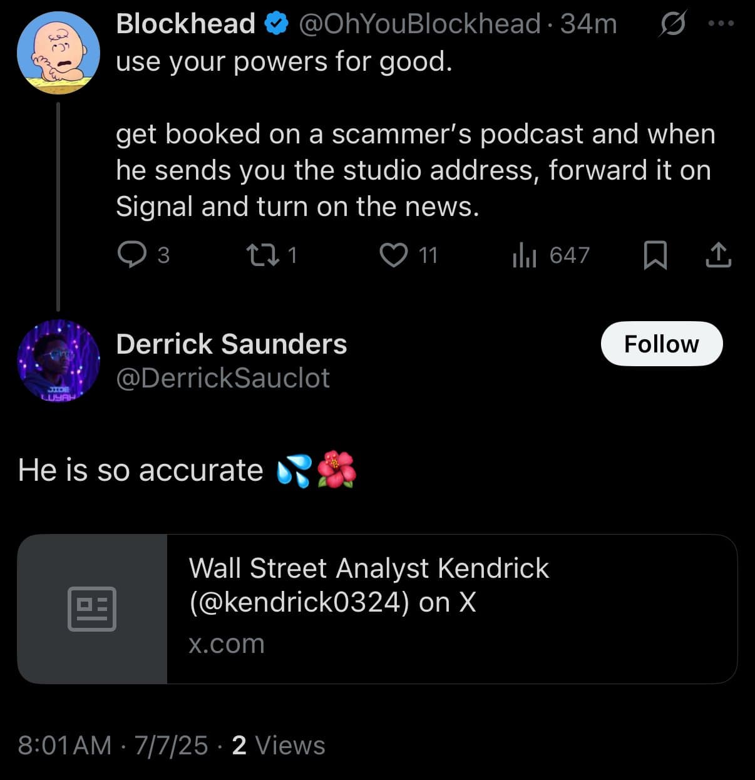755x780 pixels.
Task: Like Blockhead's post with heart icon
Action: tap(394, 255)
